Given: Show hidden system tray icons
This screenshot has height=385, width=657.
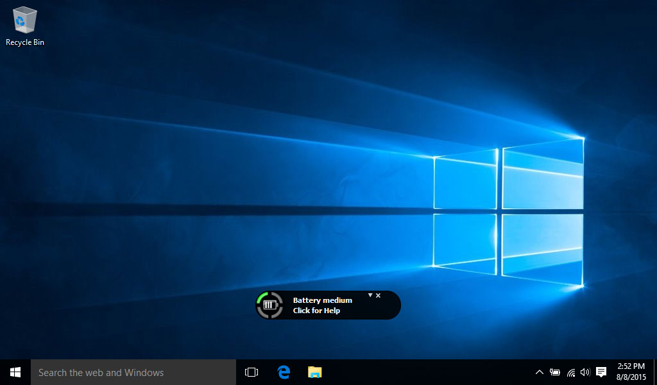Looking at the screenshot, I should point(539,372).
